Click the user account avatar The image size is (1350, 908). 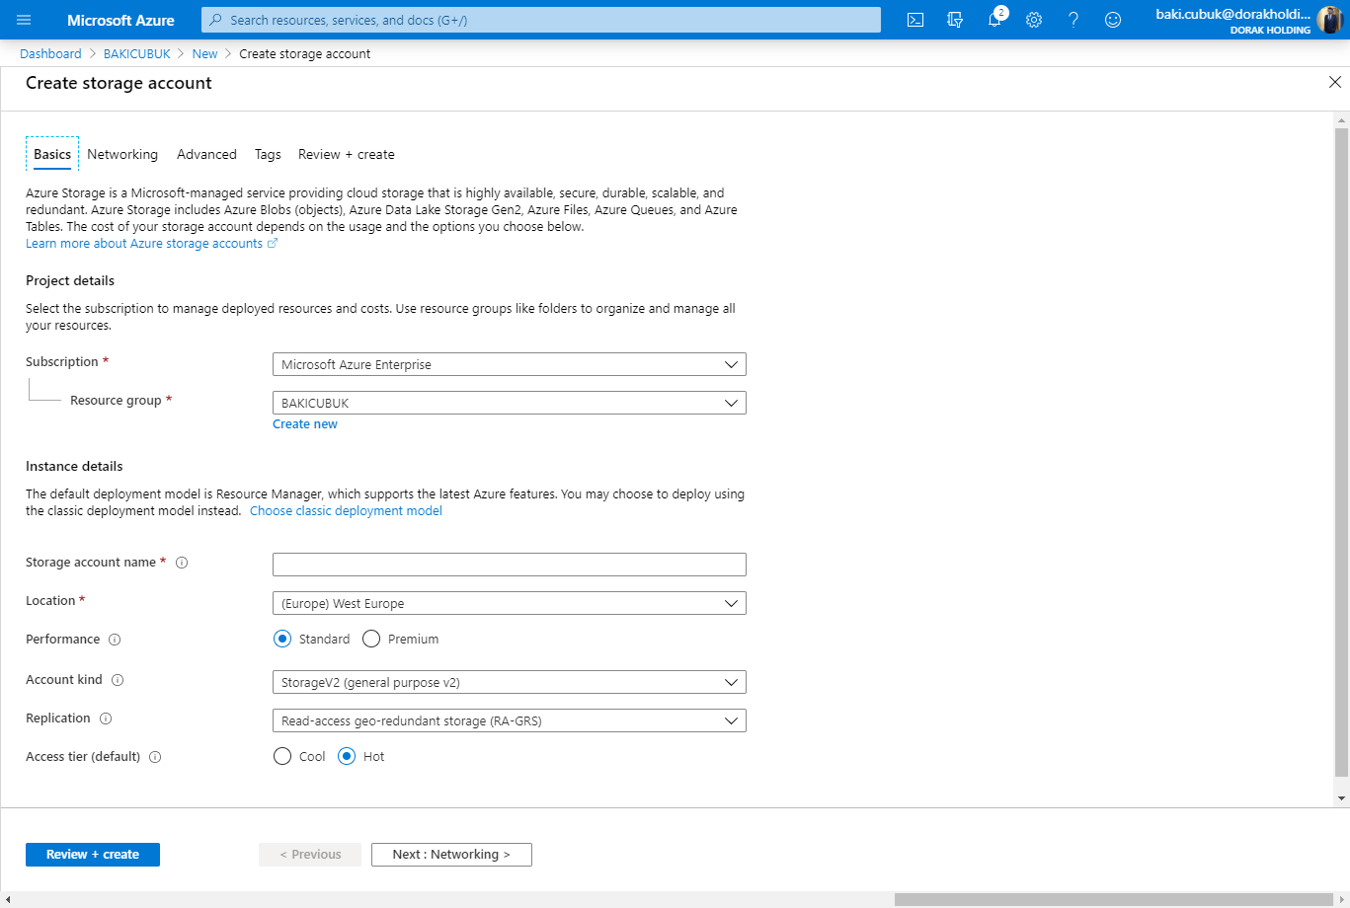(x=1329, y=20)
